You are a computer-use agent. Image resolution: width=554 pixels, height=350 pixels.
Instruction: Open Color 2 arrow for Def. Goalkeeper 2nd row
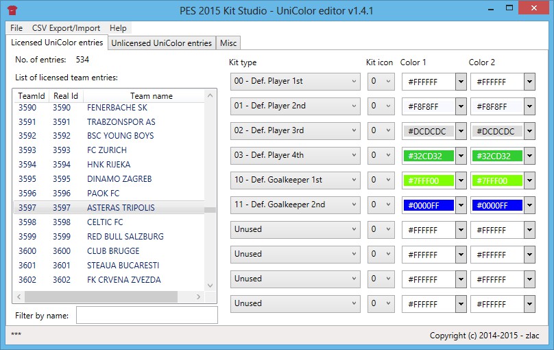point(529,205)
